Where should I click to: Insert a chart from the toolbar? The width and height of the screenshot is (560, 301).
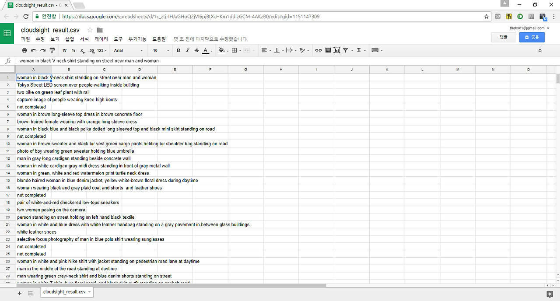click(x=336, y=51)
